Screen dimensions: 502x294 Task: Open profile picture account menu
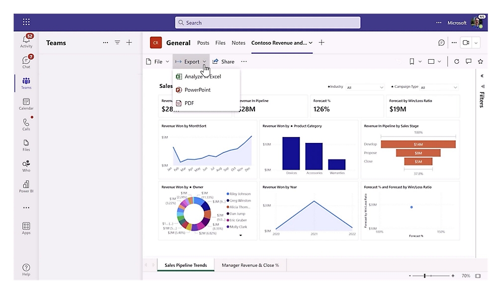[477, 23]
